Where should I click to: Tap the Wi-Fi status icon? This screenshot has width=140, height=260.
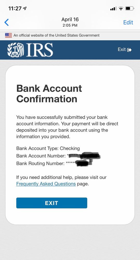click(x=121, y=8)
